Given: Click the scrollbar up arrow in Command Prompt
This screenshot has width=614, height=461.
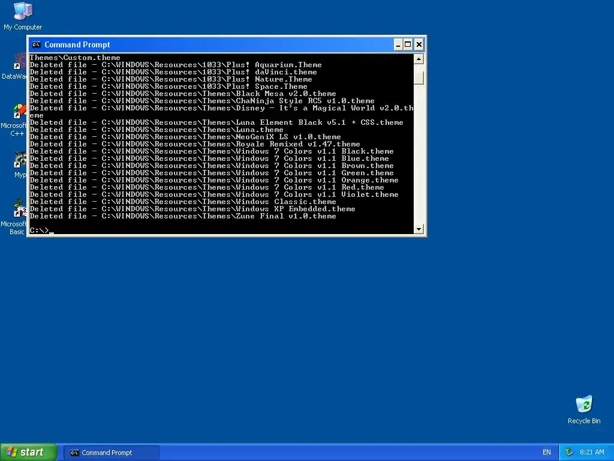Looking at the screenshot, I should coord(419,59).
